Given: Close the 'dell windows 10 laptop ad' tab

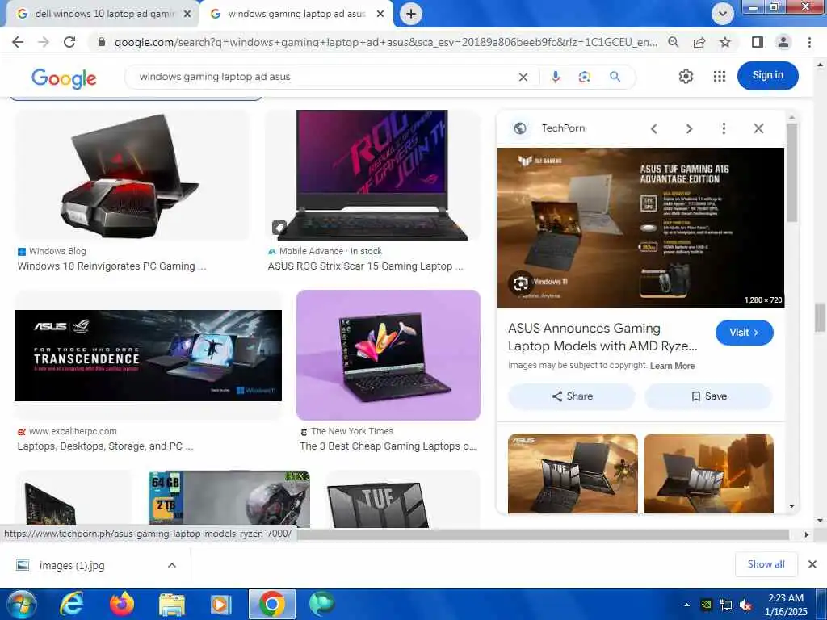Looking at the screenshot, I should (187, 15).
